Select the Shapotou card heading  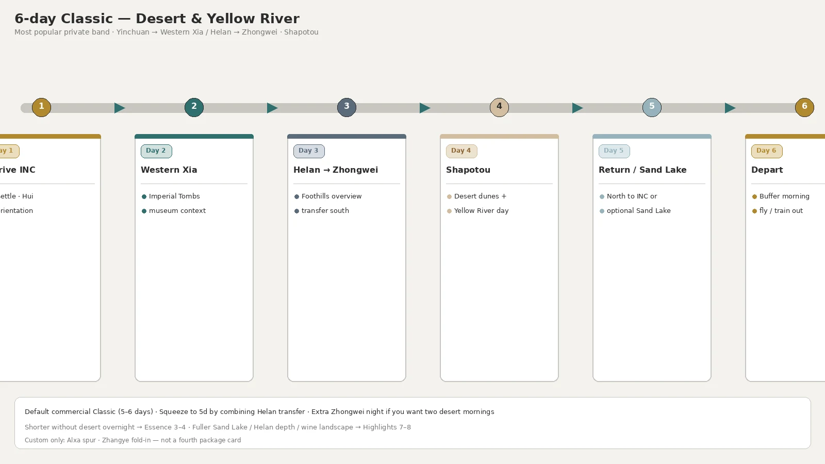(x=468, y=170)
